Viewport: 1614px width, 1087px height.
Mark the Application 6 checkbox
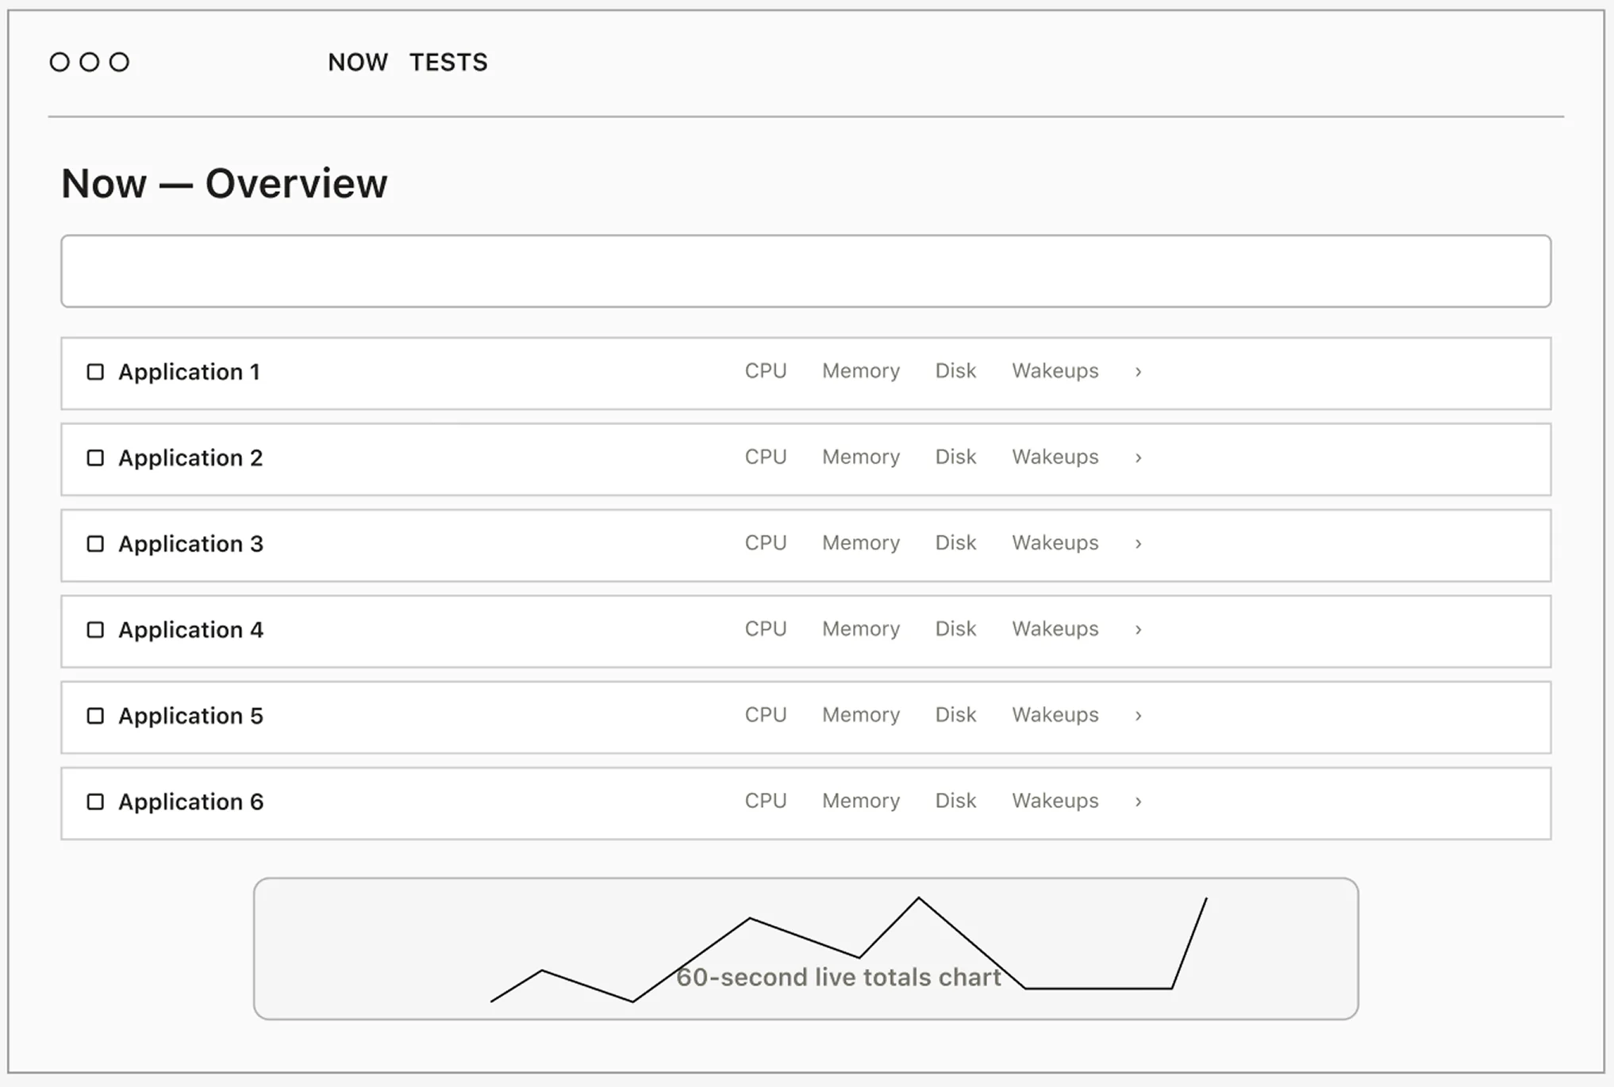[x=95, y=802]
